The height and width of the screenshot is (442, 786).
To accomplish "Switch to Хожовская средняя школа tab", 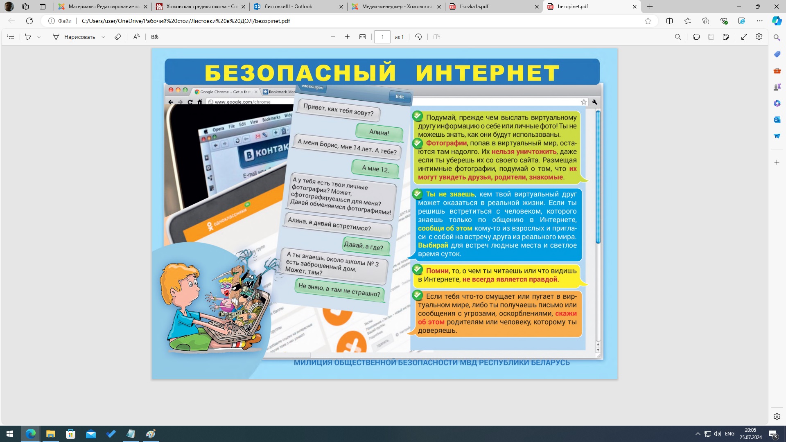I will [201, 7].
